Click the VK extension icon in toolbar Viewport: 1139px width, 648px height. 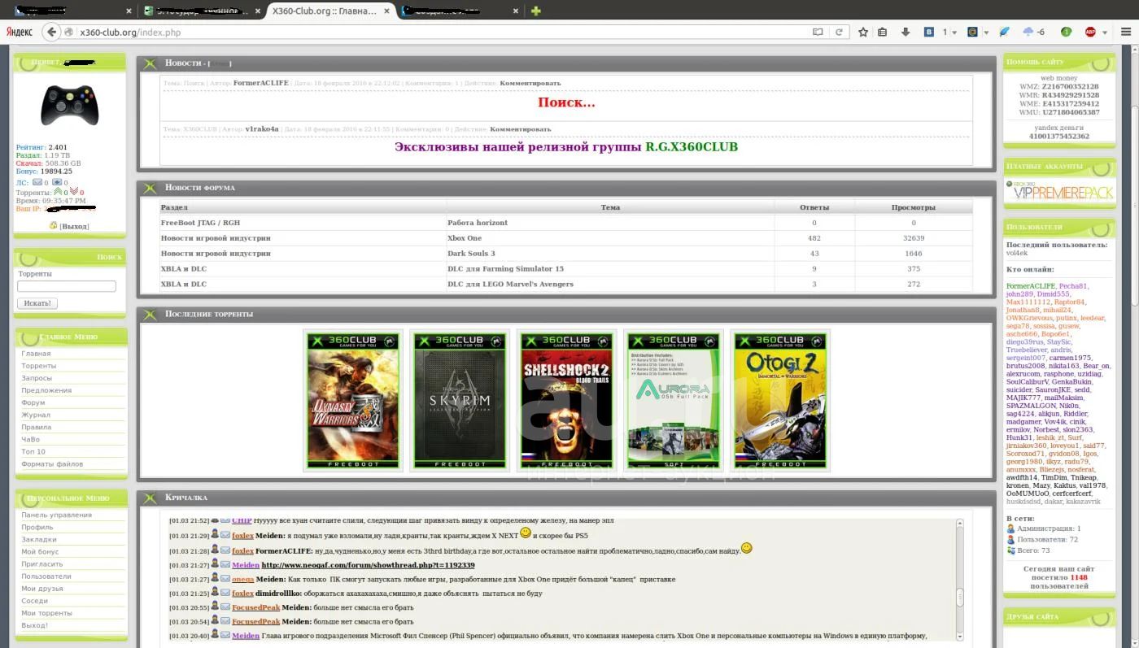[929, 33]
